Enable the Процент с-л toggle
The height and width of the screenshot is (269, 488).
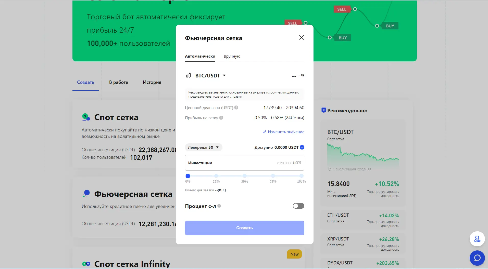298,206
